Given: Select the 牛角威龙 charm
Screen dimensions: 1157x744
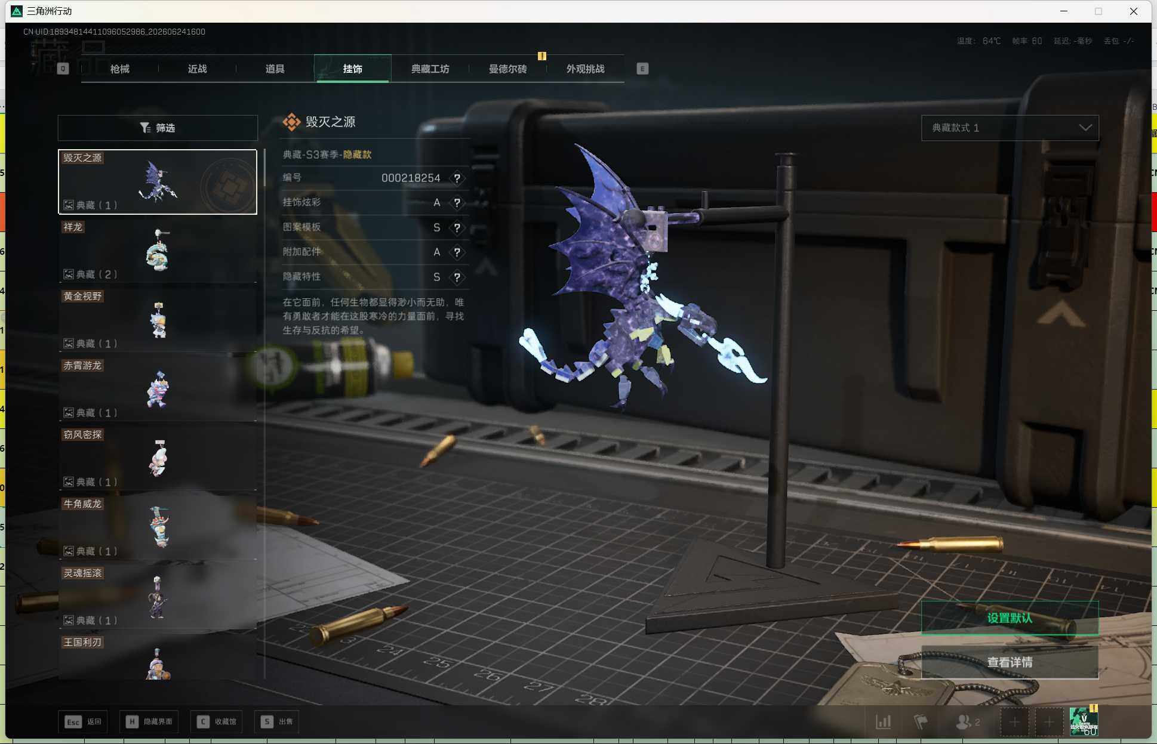Looking at the screenshot, I should [158, 527].
